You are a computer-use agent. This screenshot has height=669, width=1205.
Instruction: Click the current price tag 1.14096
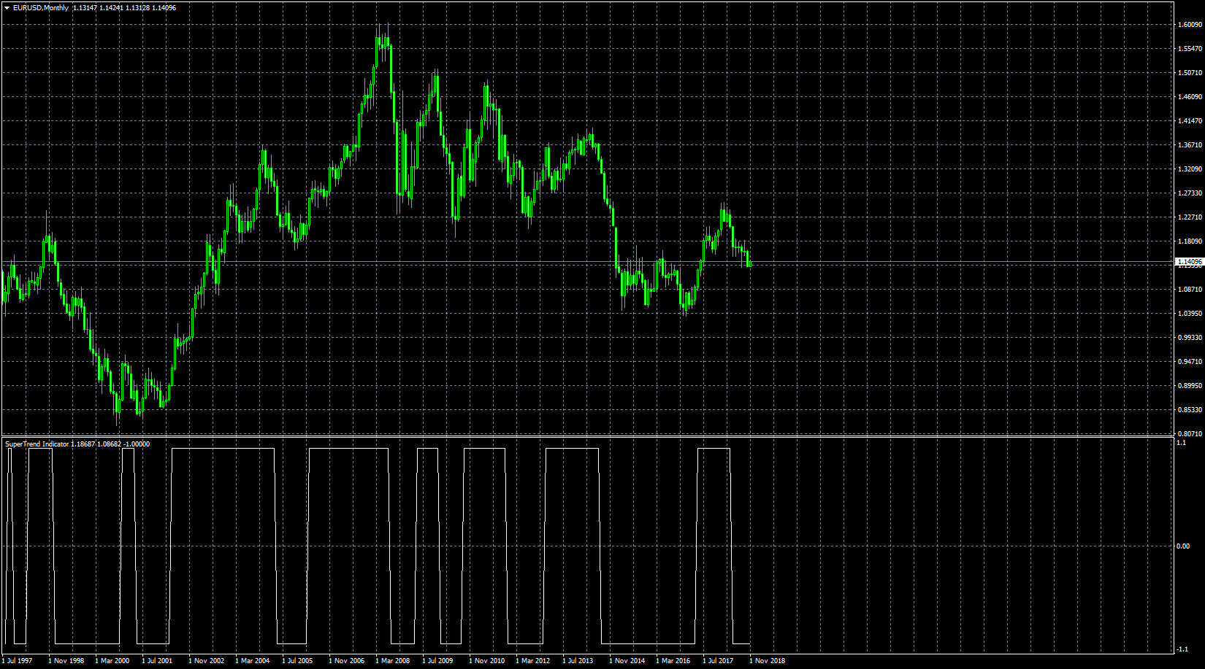(1190, 261)
